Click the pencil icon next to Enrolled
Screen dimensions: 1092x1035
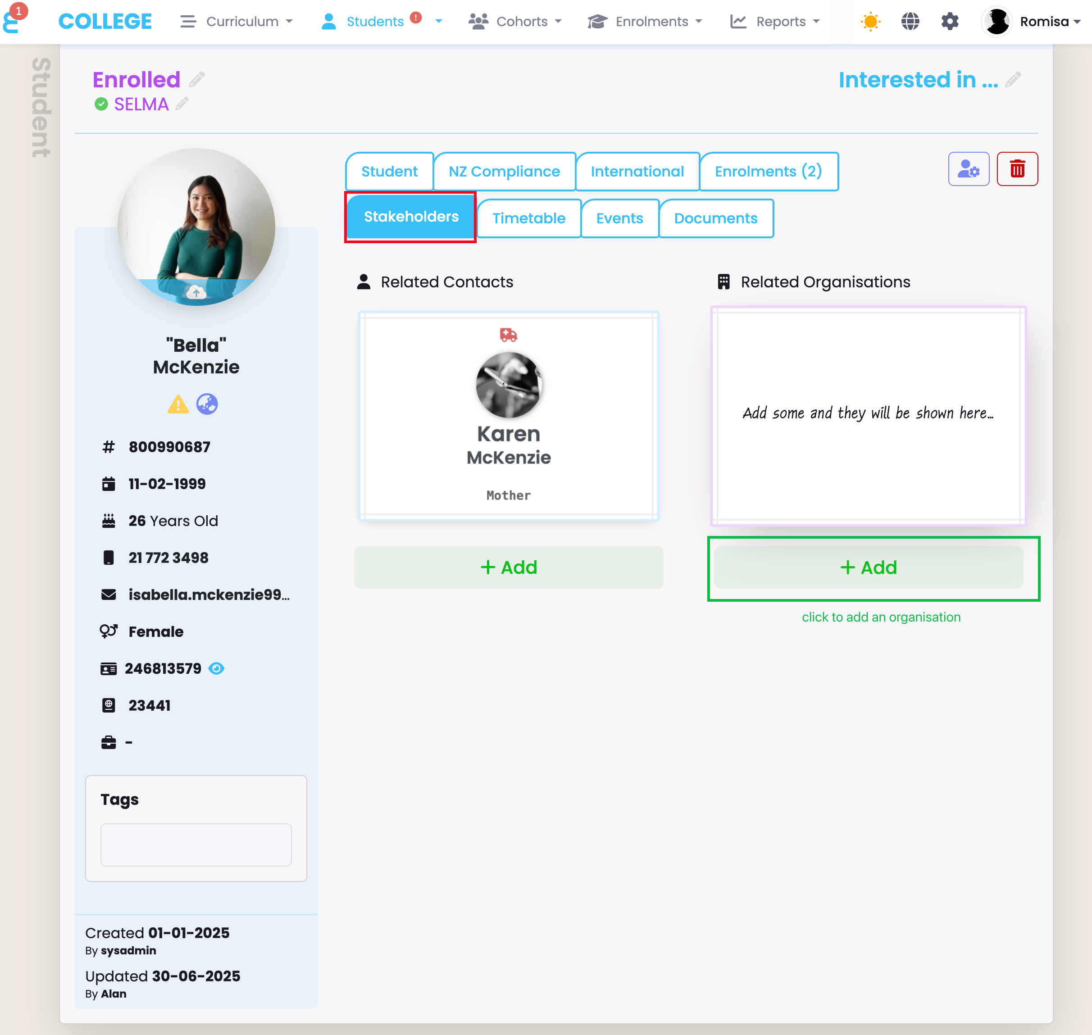click(x=197, y=80)
